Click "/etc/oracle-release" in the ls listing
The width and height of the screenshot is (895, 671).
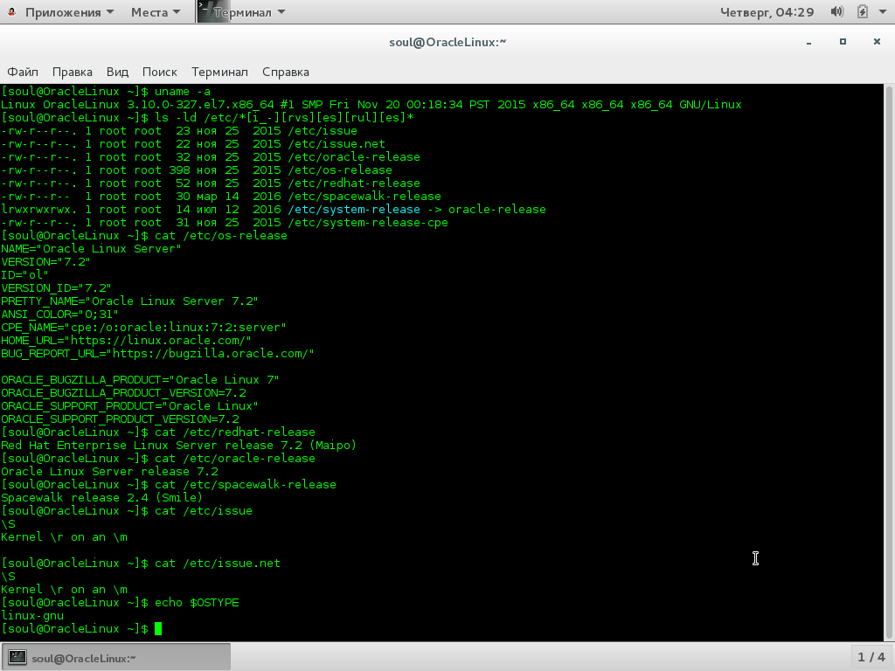pyautogui.click(x=354, y=157)
